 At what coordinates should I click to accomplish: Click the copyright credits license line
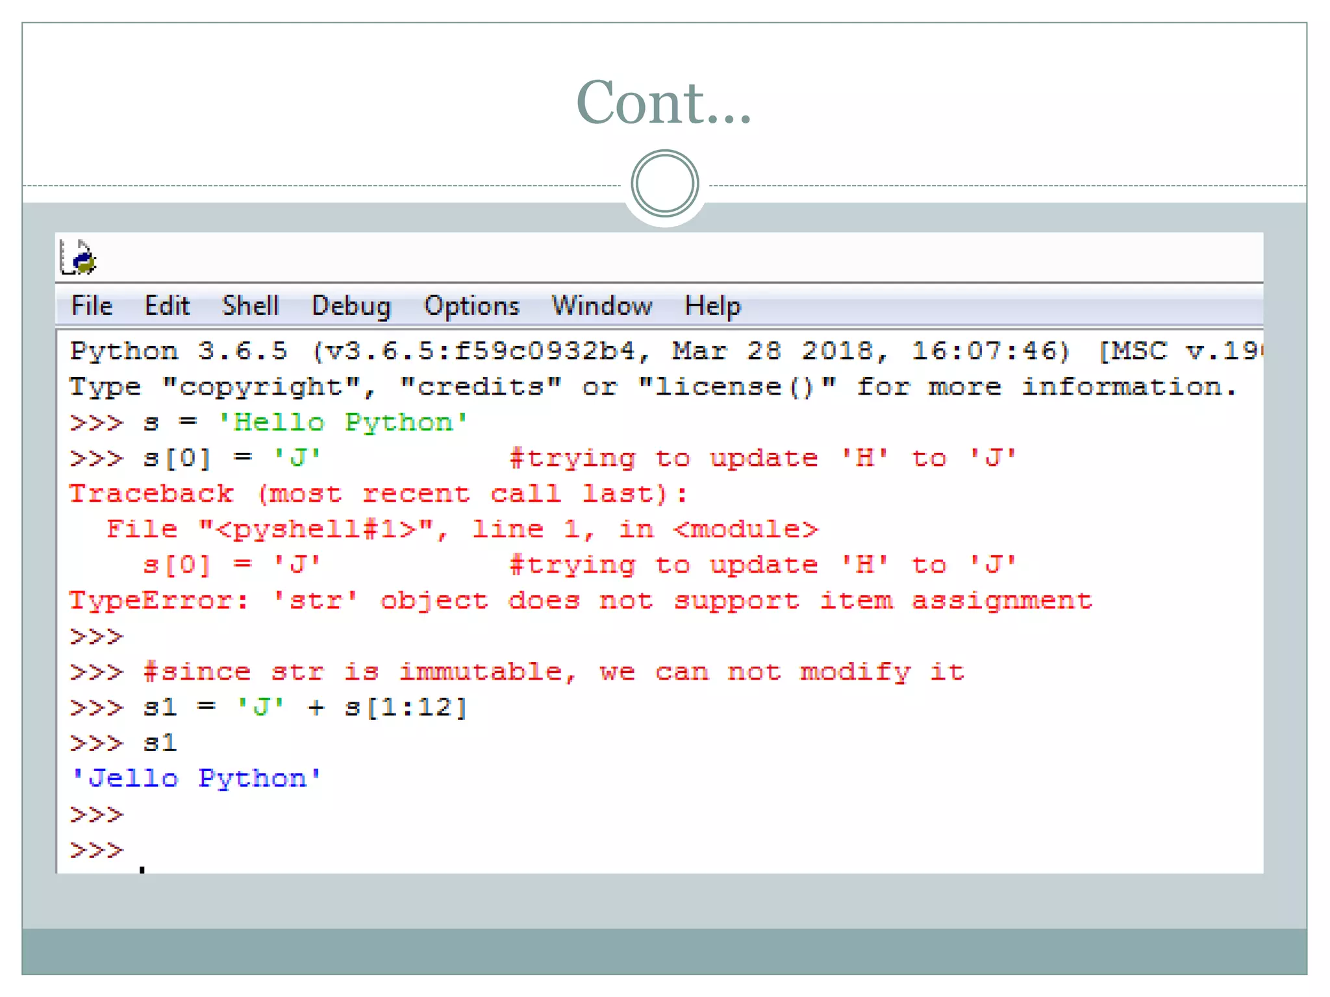click(x=653, y=388)
